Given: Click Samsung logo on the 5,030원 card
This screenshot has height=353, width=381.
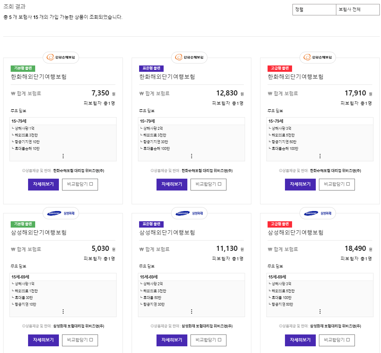Looking at the screenshot, I should point(61,213).
